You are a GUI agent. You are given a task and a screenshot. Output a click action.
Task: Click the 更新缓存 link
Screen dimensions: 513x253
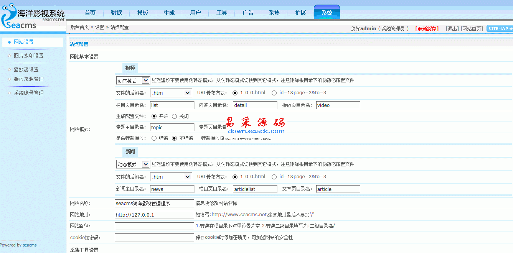click(427, 29)
